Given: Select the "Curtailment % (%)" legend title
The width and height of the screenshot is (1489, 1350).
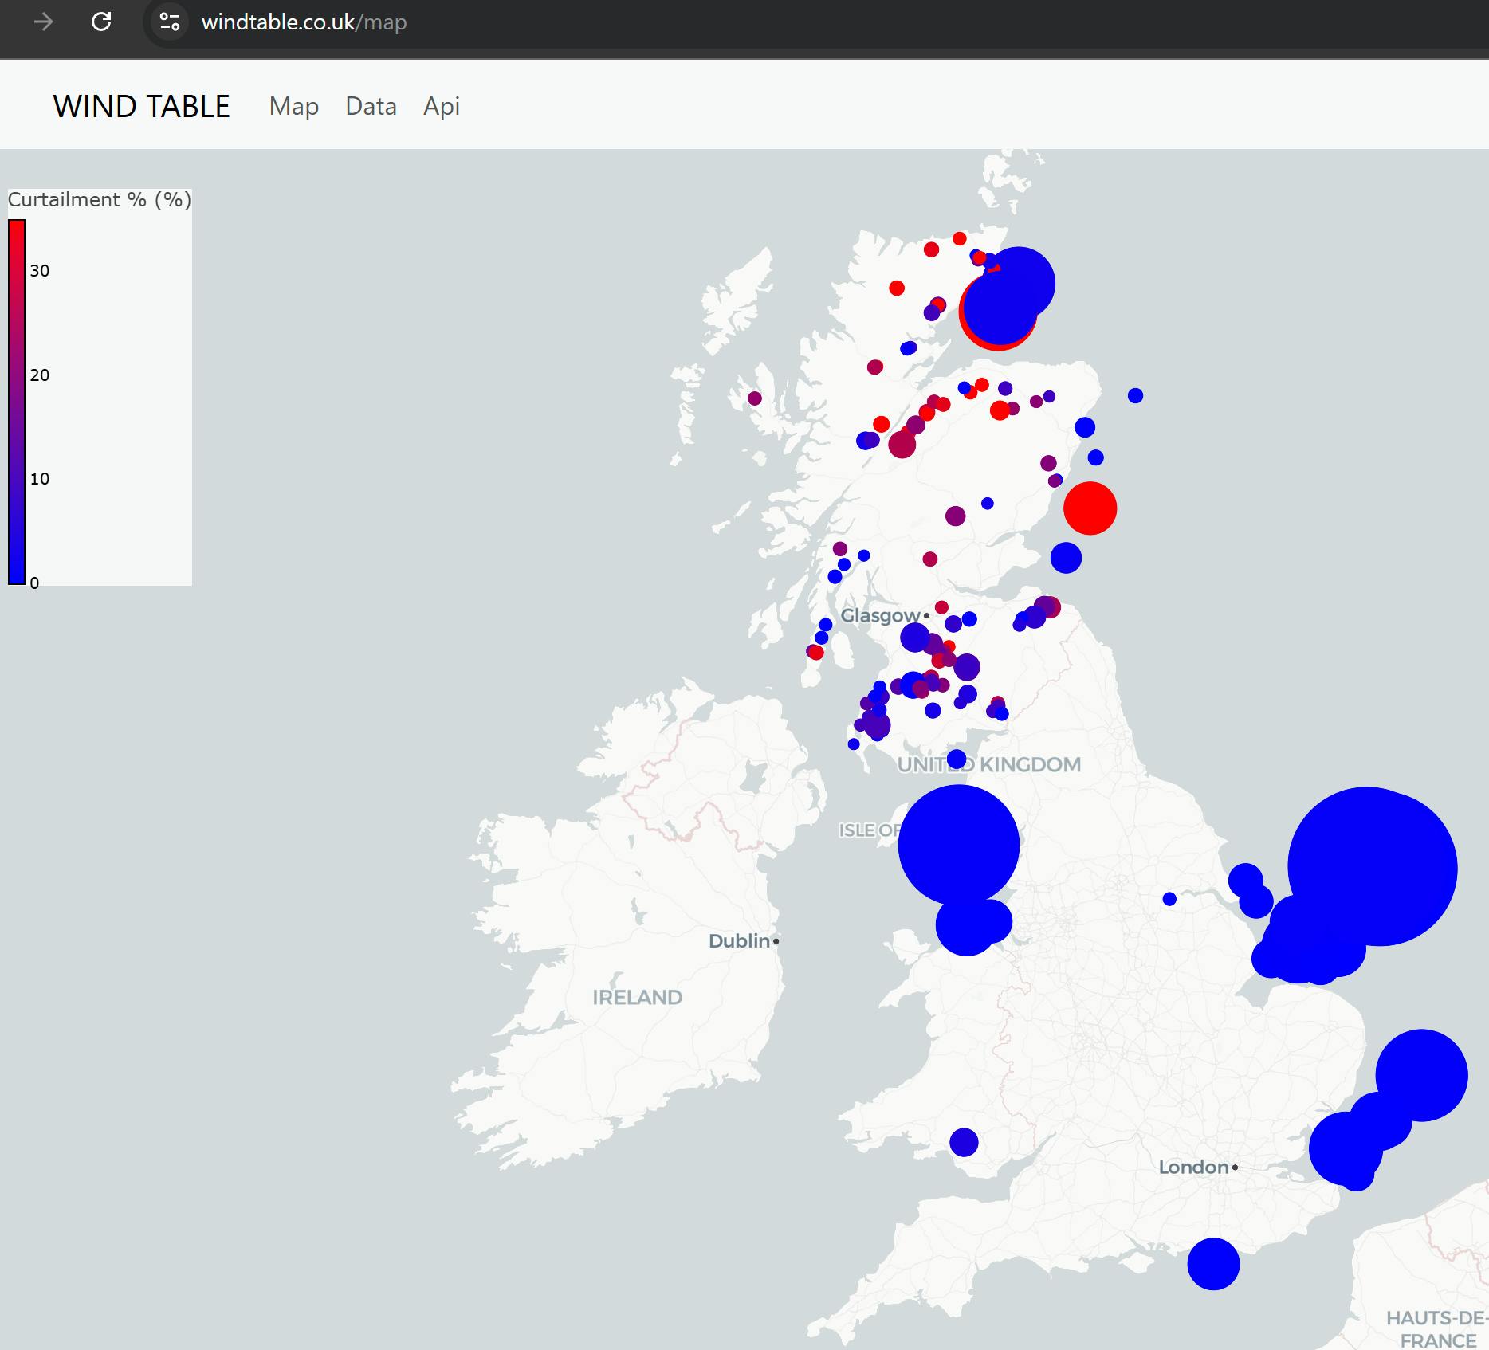Looking at the screenshot, I should coord(100,199).
